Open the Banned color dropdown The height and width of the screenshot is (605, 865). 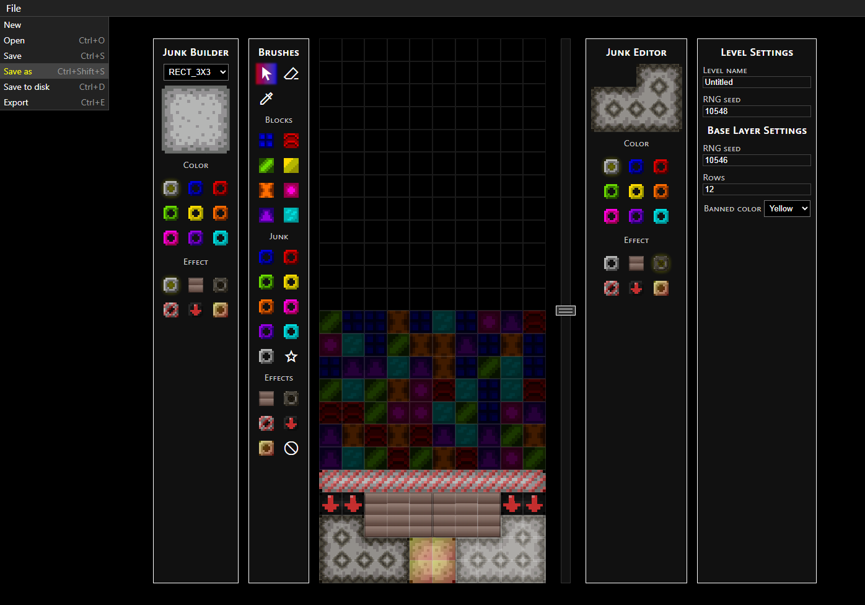pos(787,209)
